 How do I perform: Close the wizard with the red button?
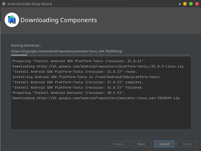pos(197,4)
